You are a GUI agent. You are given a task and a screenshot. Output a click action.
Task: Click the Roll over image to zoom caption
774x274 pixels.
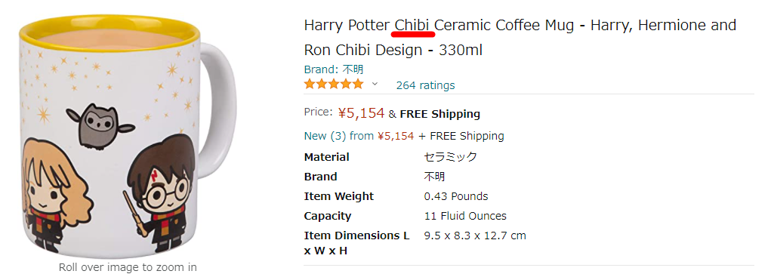click(128, 267)
